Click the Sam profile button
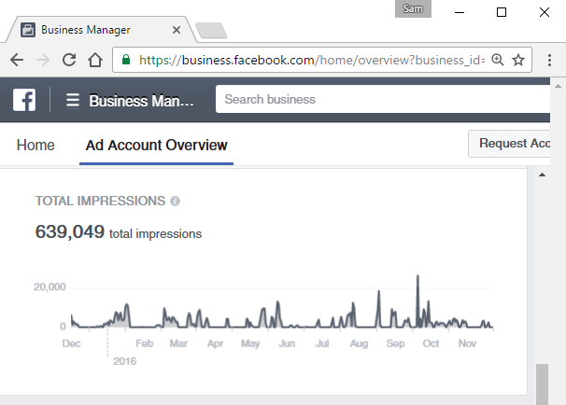The height and width of the screenshot is (405, 566). (413, 8)
